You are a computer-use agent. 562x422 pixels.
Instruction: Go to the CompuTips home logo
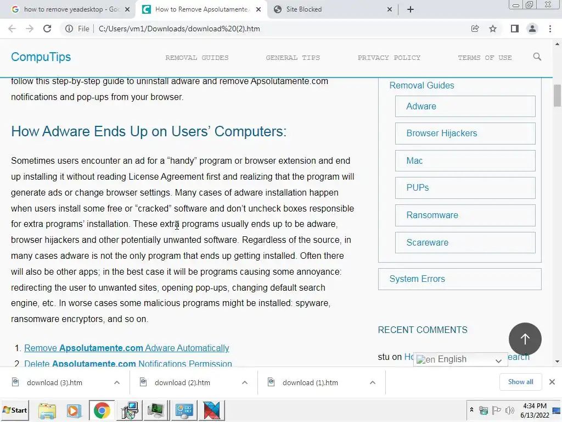[x=41, y=57]
